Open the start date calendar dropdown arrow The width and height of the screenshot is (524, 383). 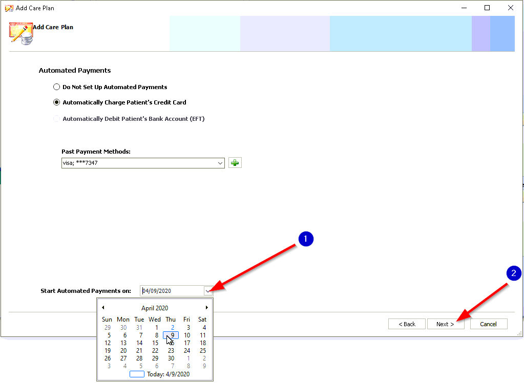[x=208, y=291]
